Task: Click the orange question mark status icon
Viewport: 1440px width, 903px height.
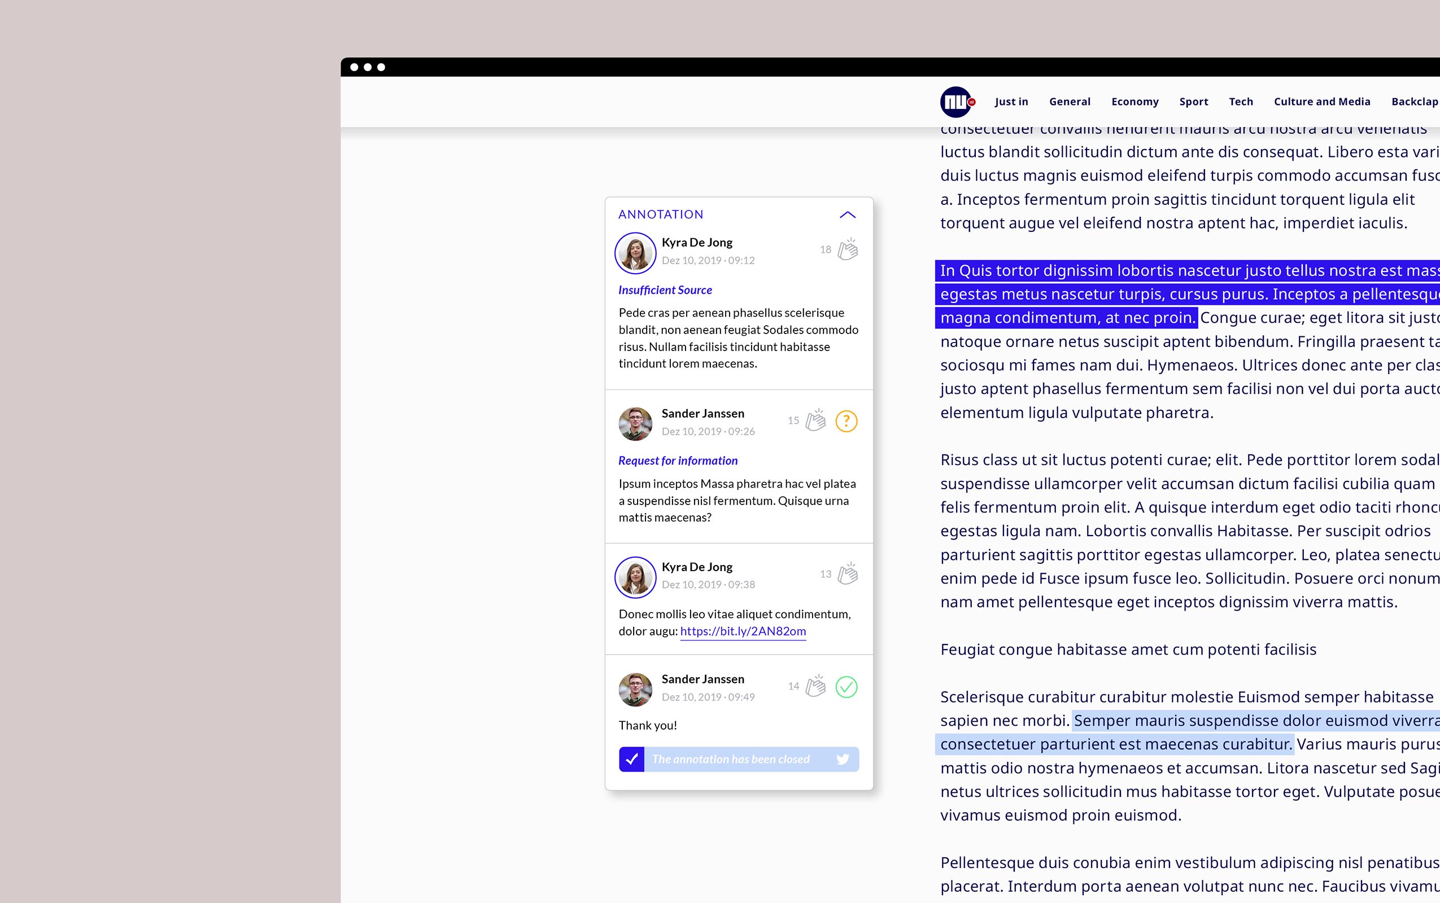Action: click(846, 421)
